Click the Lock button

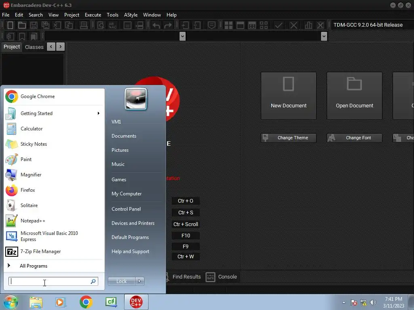pos(121,281)
